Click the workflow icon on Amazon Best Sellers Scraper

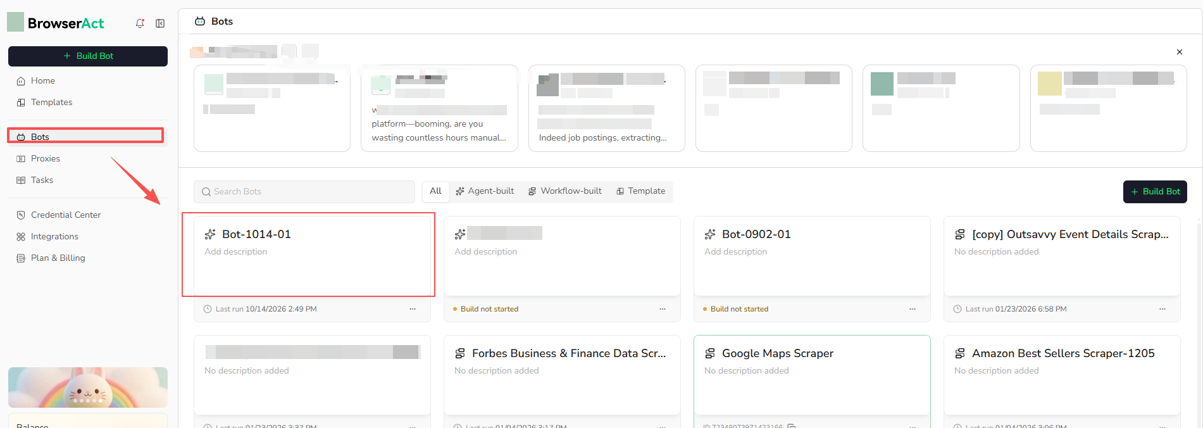tap(960, 353)
